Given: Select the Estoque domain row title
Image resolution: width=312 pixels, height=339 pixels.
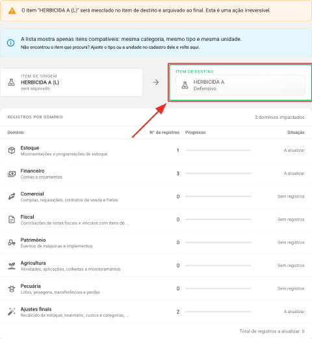Looking at the screenshot, I should pyautogui.click(x=30, y=148).
